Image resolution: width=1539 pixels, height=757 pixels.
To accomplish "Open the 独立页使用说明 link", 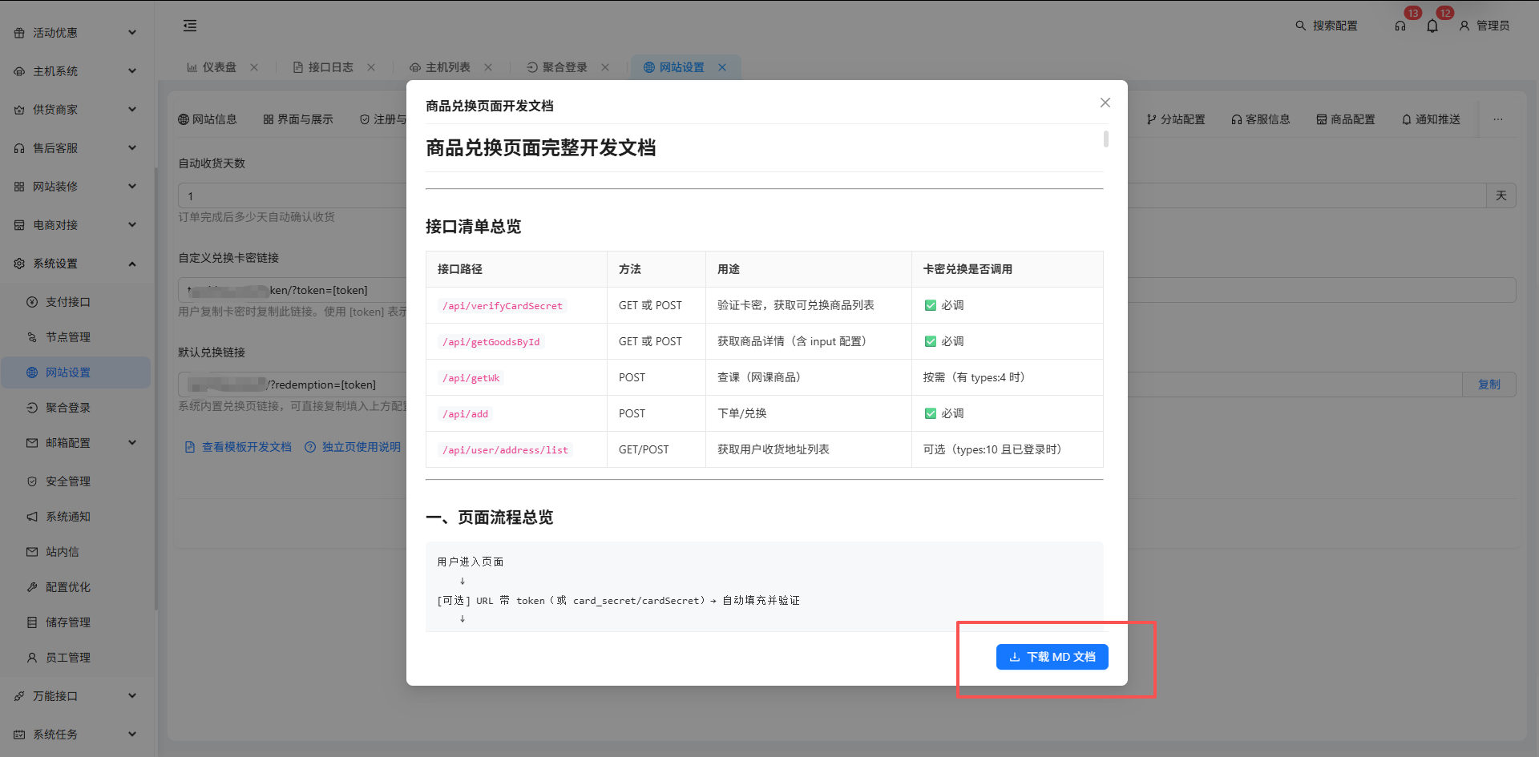I will (x=361, y=447).
